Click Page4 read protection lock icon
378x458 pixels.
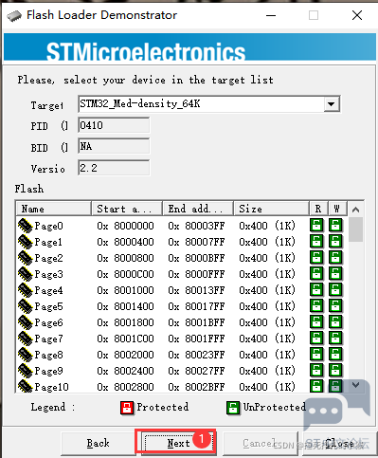point(316,290)
